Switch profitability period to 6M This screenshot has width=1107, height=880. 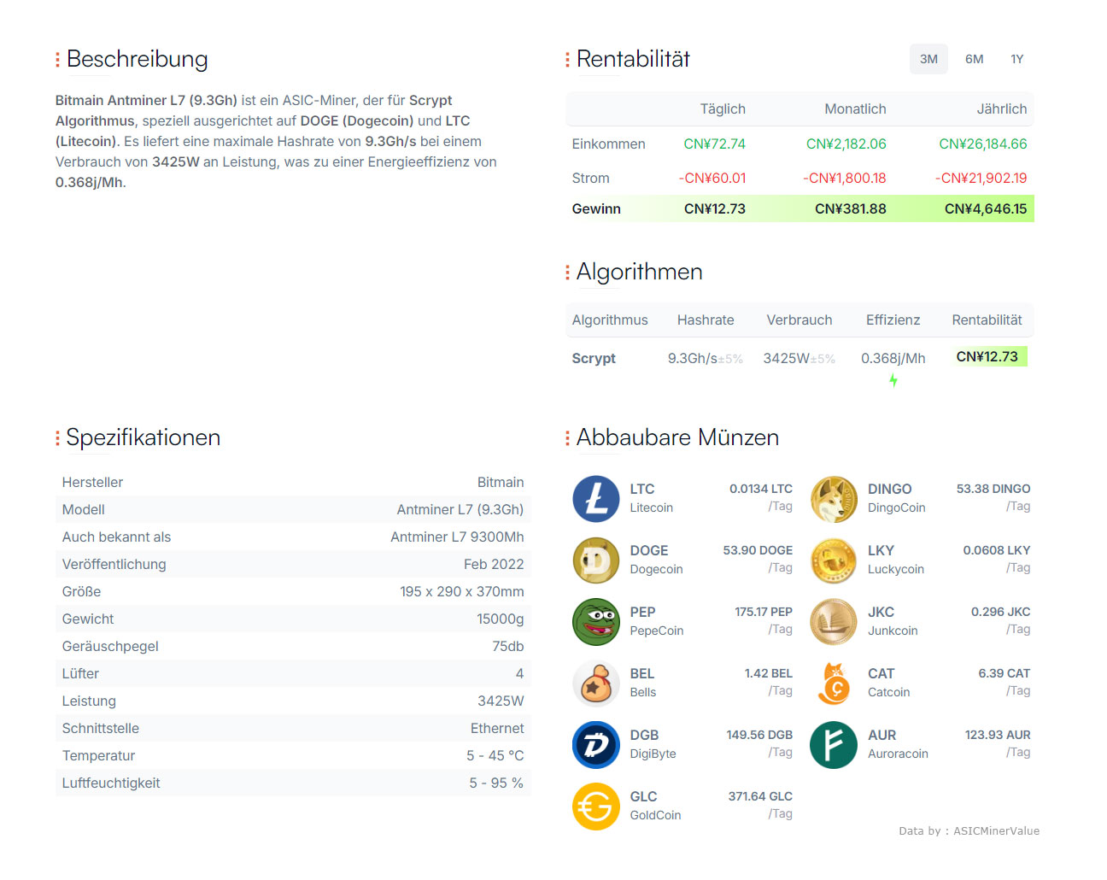[975, 59]
